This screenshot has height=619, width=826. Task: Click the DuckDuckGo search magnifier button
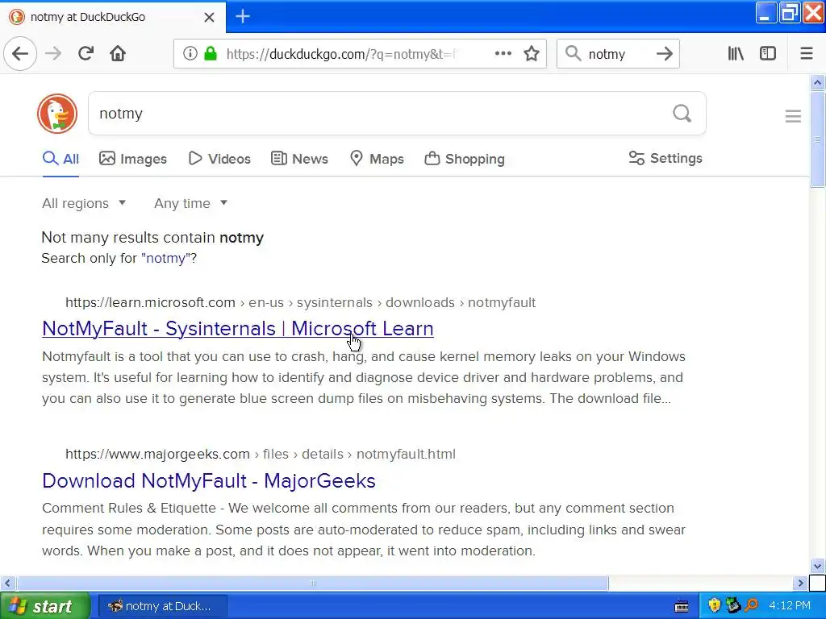[x=682, y=113]
